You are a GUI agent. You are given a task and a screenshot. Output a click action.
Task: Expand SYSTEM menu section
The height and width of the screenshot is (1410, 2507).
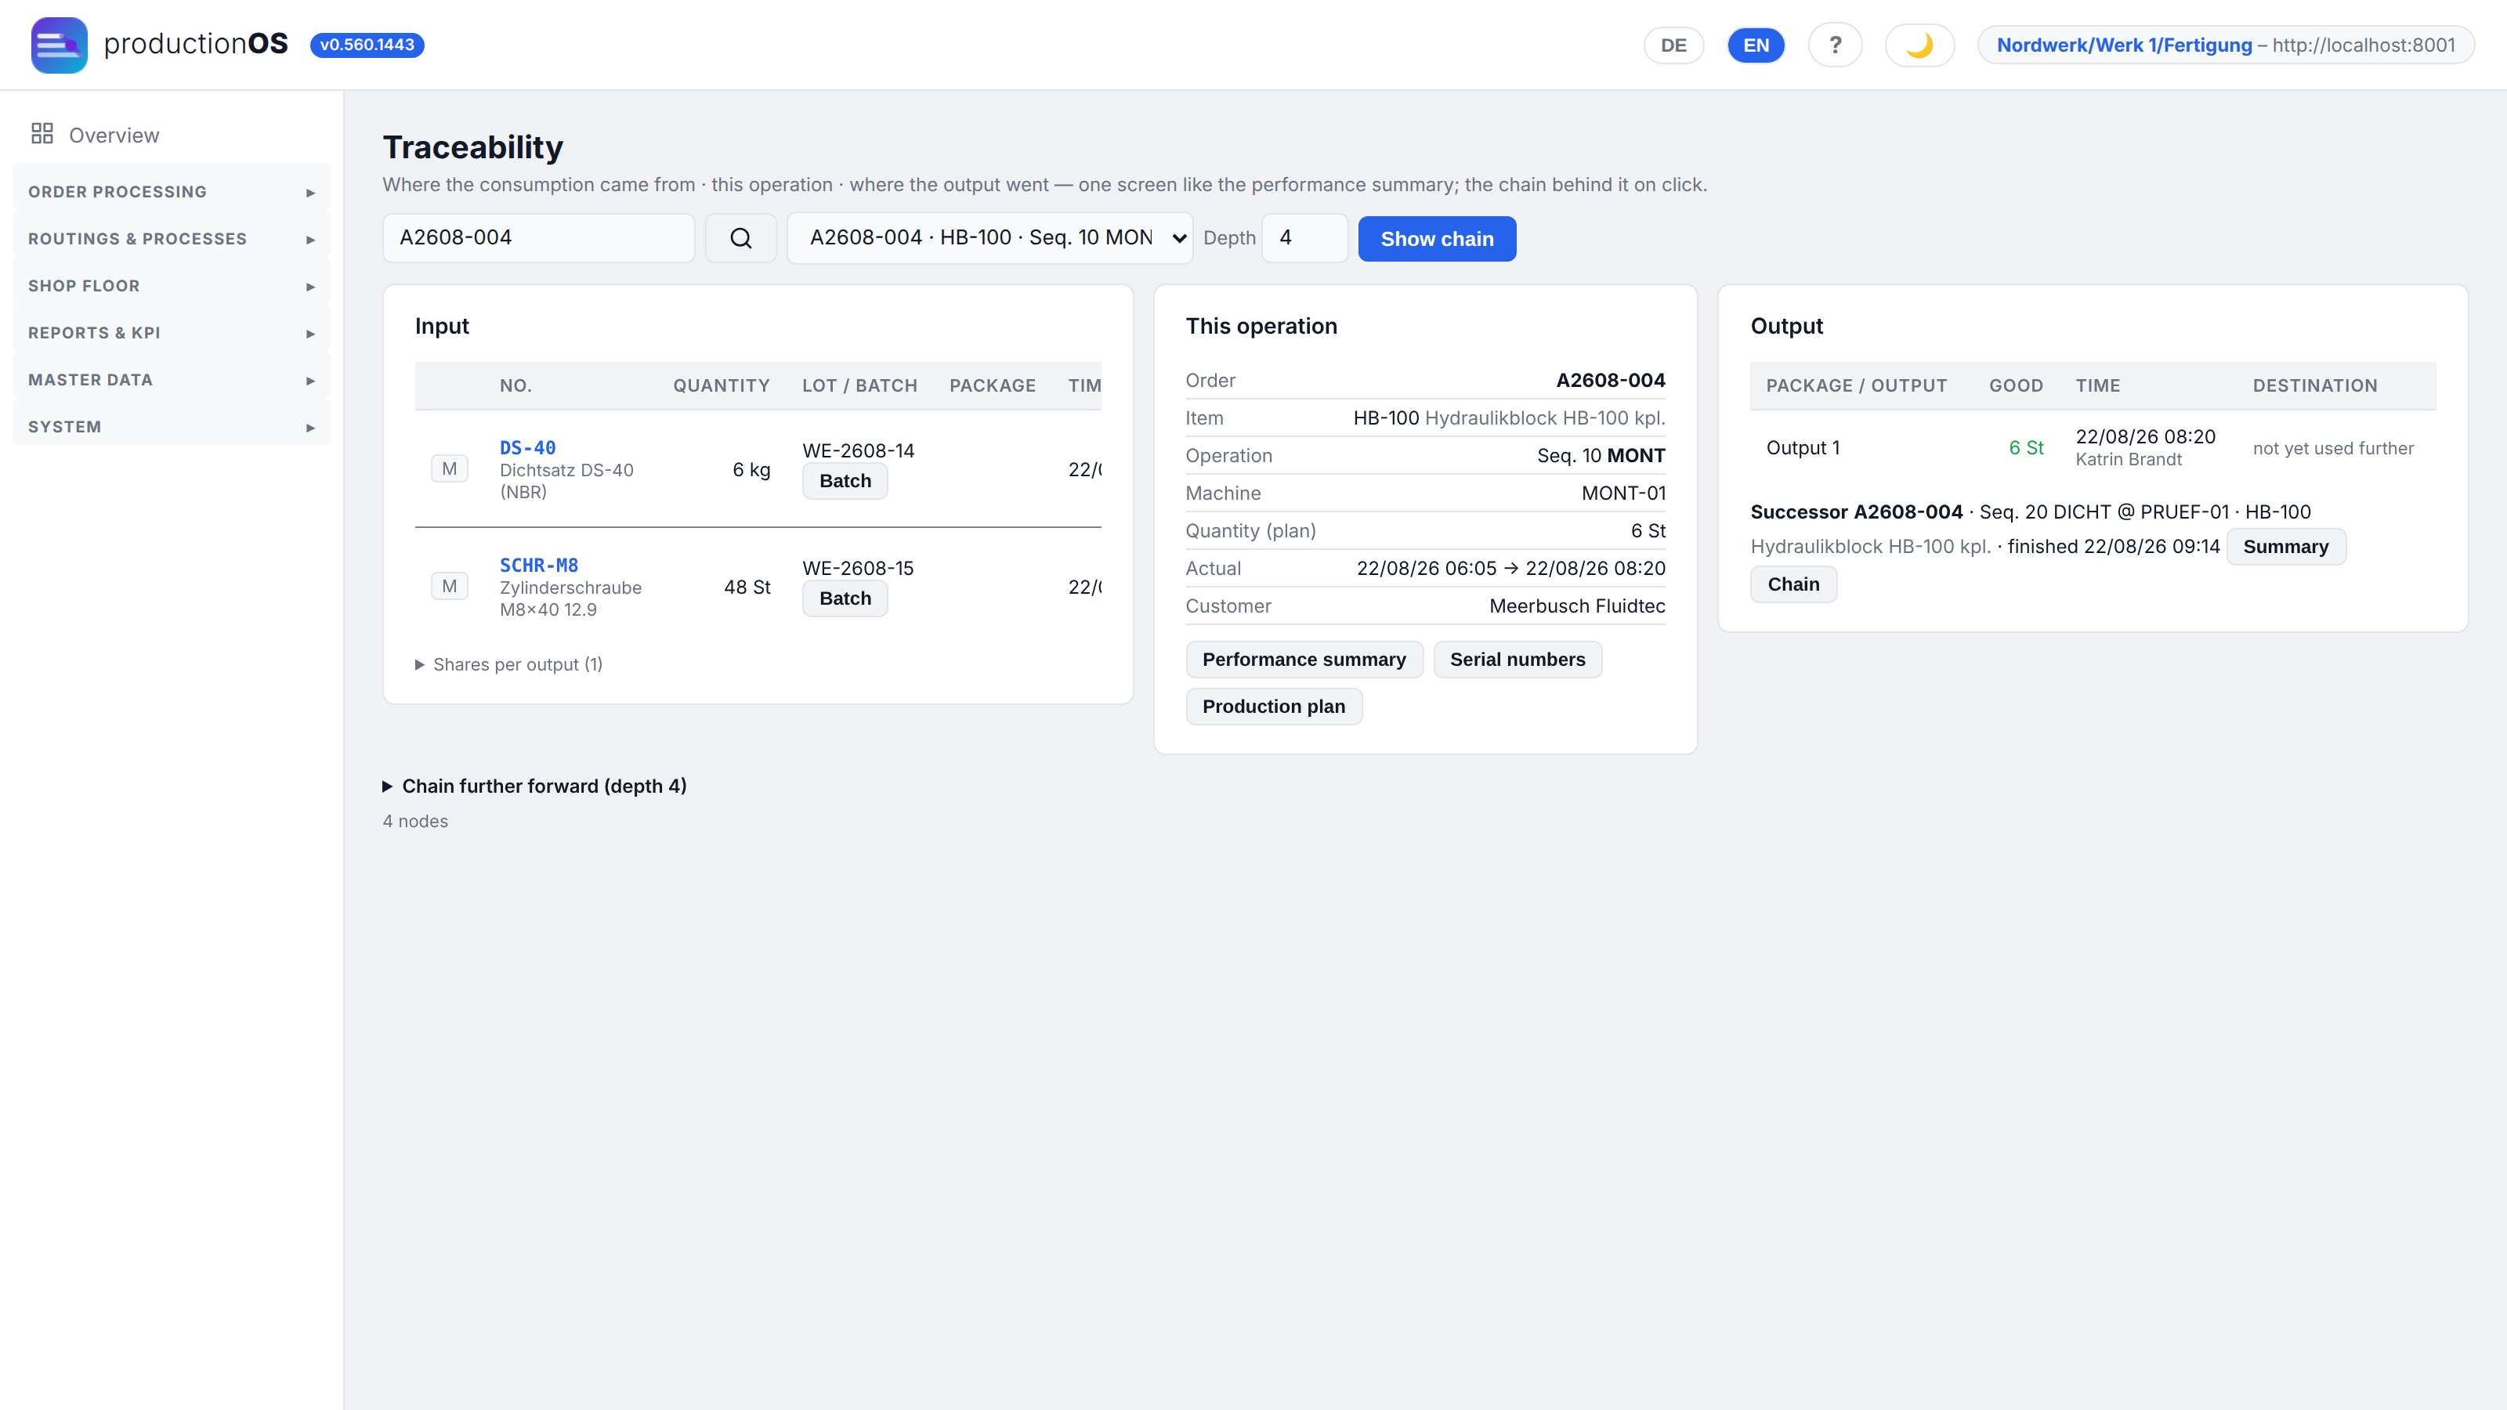pos(172,427)
